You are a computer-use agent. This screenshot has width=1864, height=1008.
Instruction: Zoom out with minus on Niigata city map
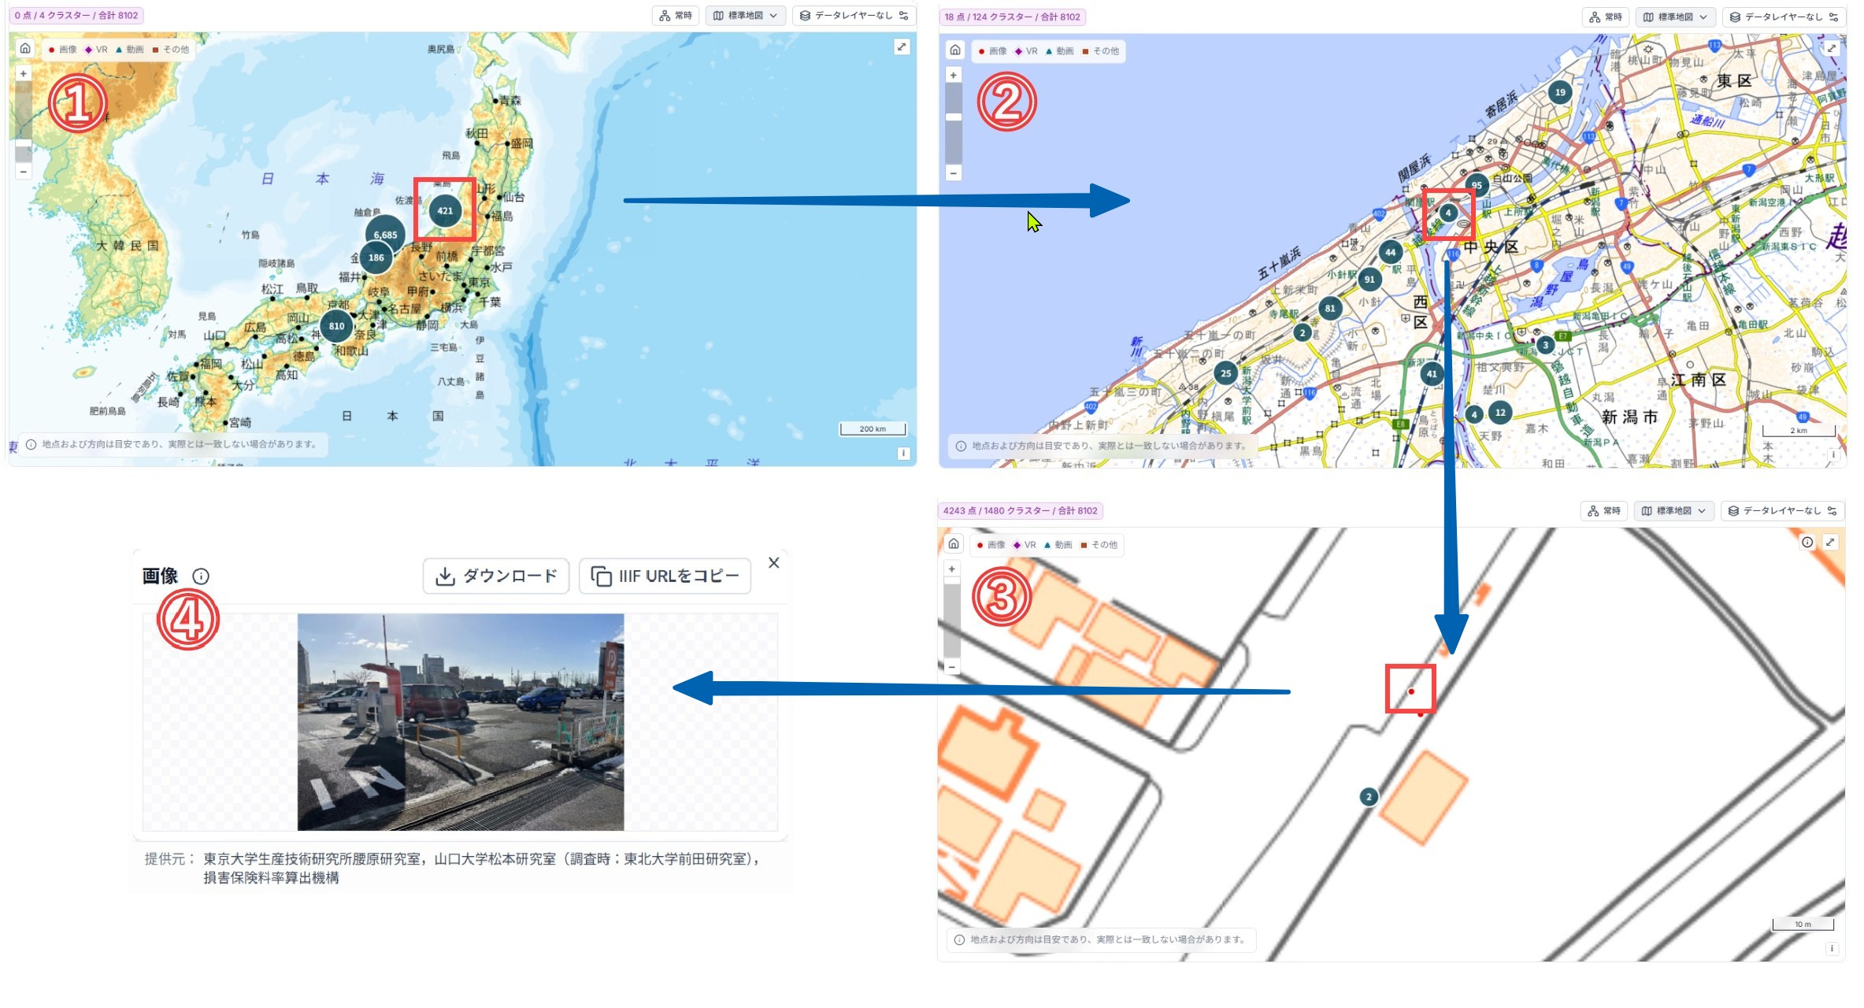click(x=954, y=173)
